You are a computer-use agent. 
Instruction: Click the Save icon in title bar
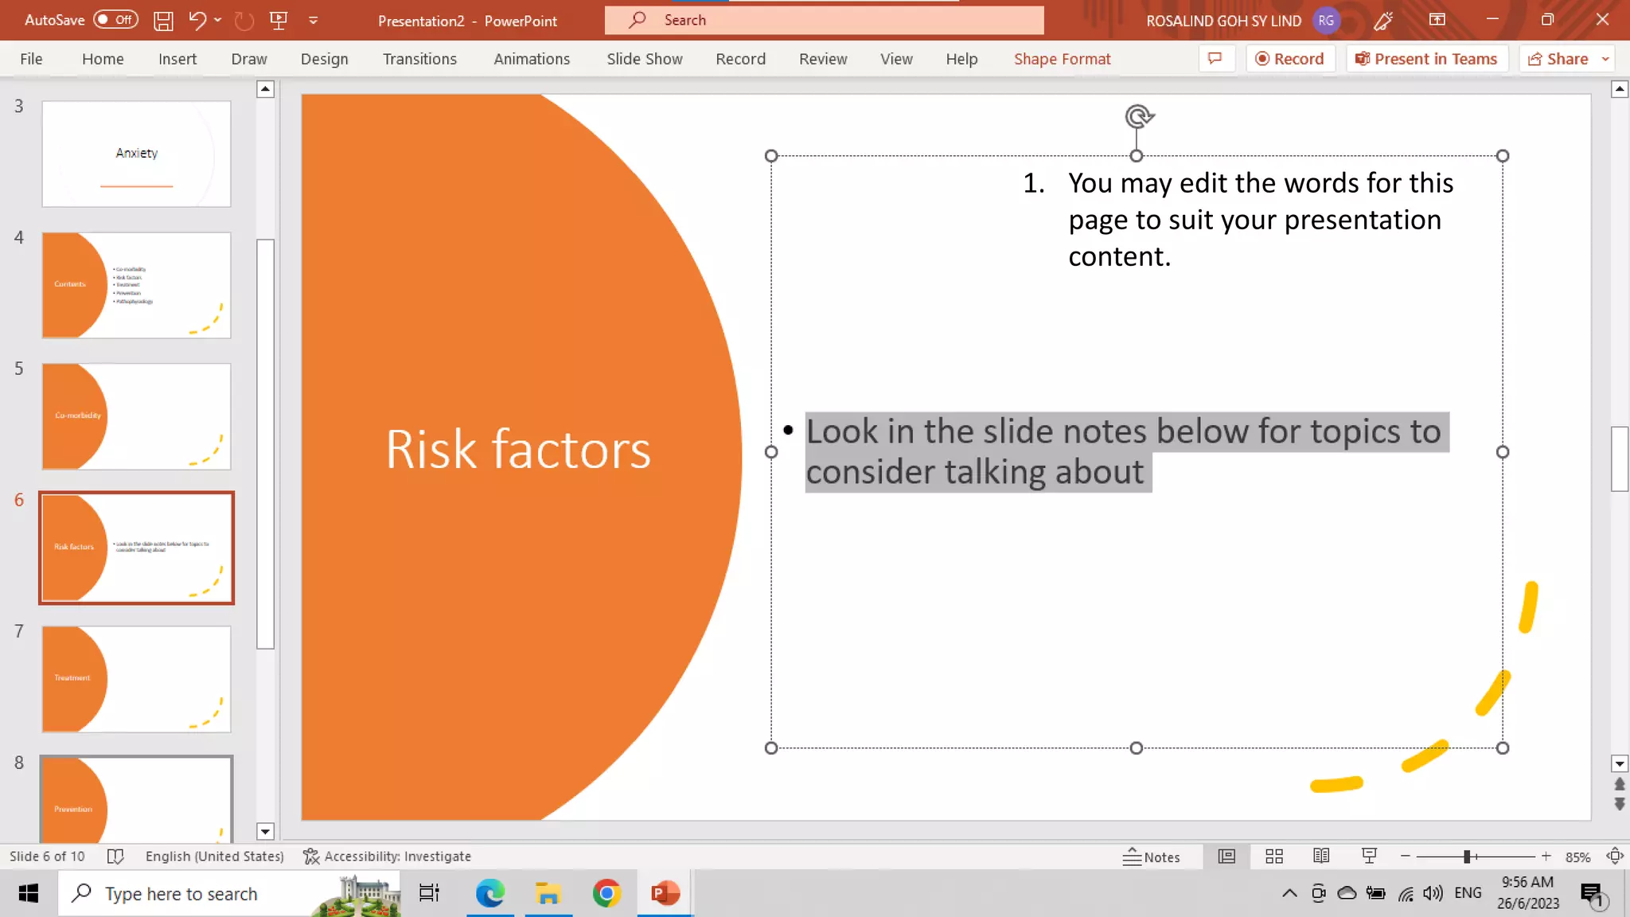[x=163, y=21]
